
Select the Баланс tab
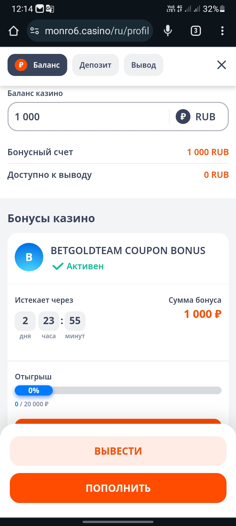37,65
